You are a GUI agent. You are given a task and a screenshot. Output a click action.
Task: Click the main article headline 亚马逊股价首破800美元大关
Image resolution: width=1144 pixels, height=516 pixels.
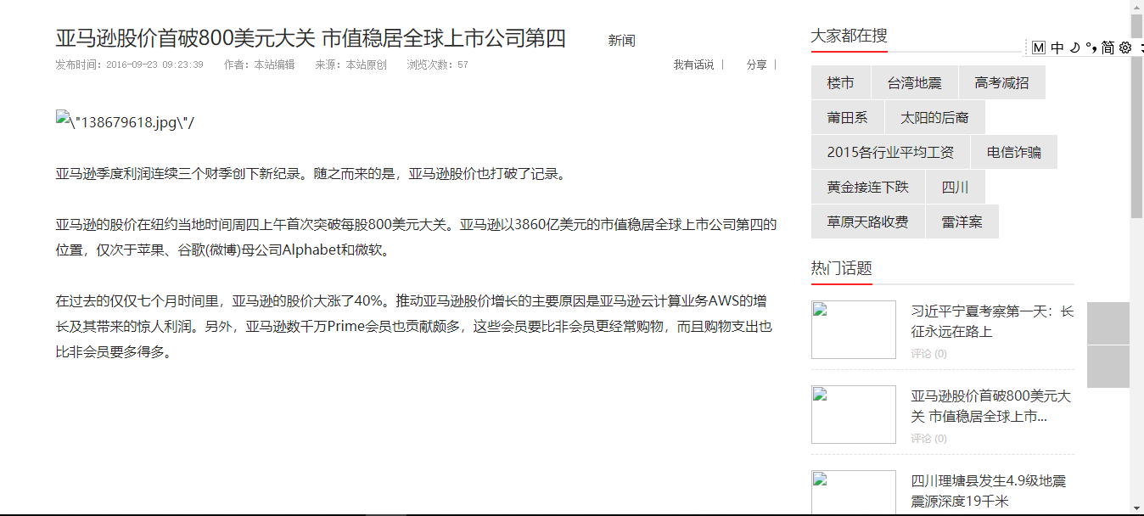pos(311,38)
